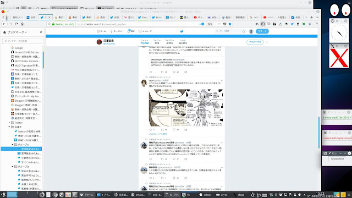Click the ツイート compose button
352x198 pixels.
coord(262,31)
